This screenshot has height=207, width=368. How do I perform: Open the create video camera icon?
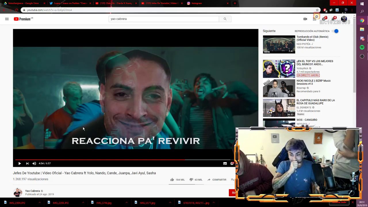click(305, 19)
